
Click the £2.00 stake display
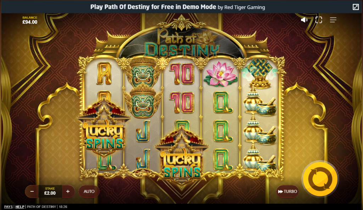[x=50, y=191]
